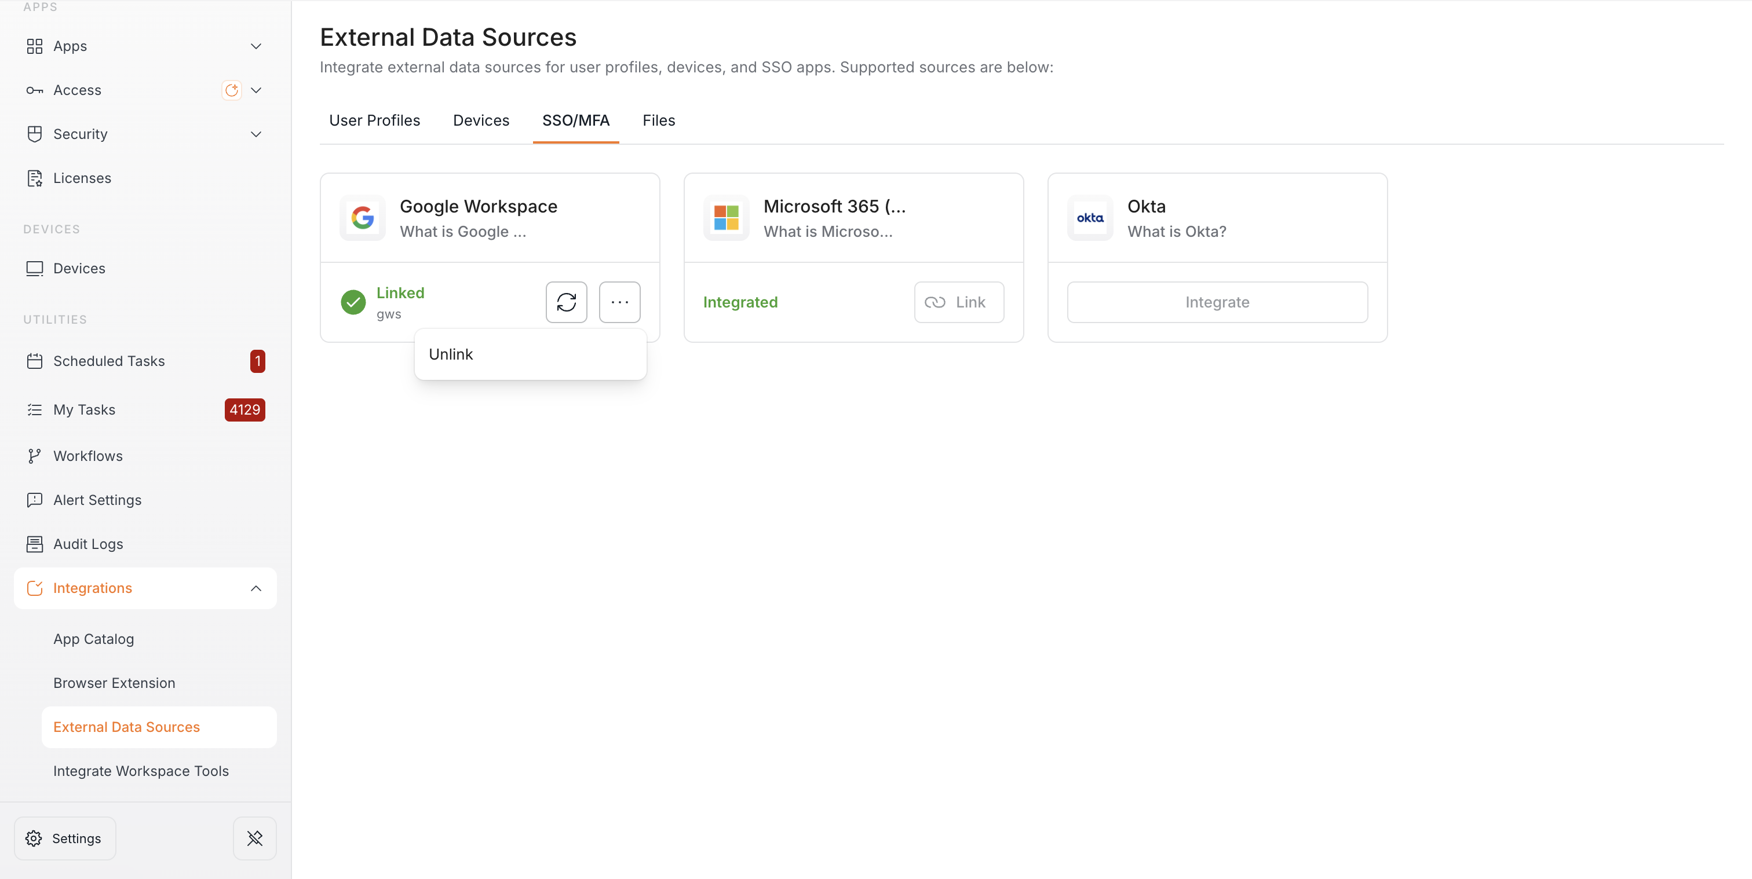The height and width of the screenshot is (879, 1752).
Task: Click the Microsoft 365 logo
Action: pyautogui.click(x=727, y=218)
